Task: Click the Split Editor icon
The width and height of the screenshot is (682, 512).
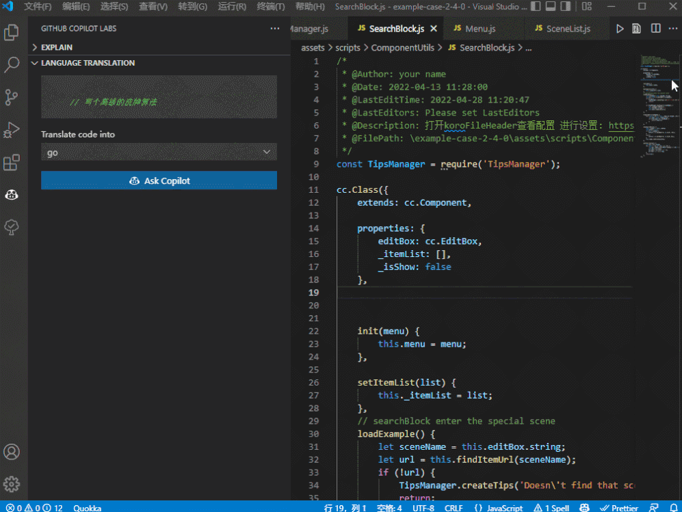Action: [x=655, y=29]
